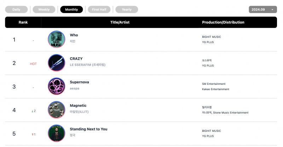
Task: Open the 2024.09 month dropdown
Action: click(263, 10)
